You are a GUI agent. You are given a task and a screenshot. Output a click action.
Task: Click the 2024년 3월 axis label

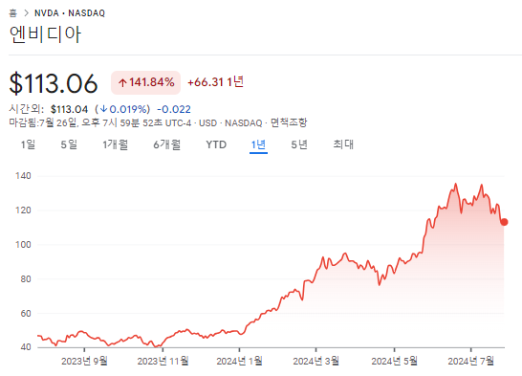315,361
